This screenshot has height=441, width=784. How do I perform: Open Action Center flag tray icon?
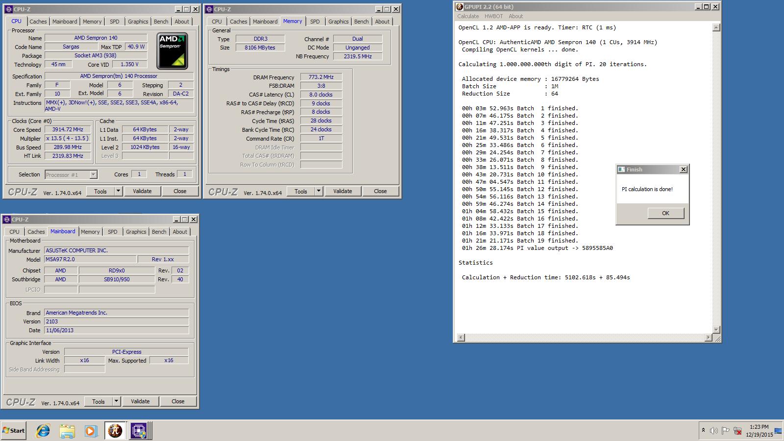pyautogui.click(x=726, y=431)
